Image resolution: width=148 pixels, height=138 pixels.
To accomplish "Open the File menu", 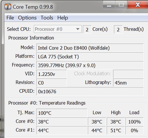I will 10,18.
